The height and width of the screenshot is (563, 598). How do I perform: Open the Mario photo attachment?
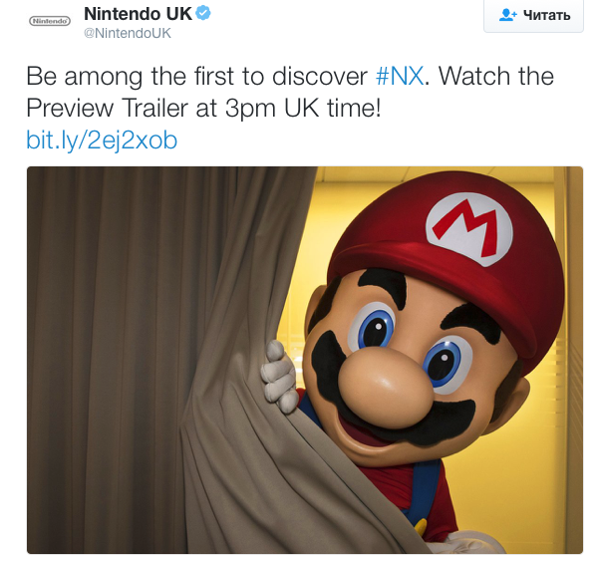(x=305, y=360)
